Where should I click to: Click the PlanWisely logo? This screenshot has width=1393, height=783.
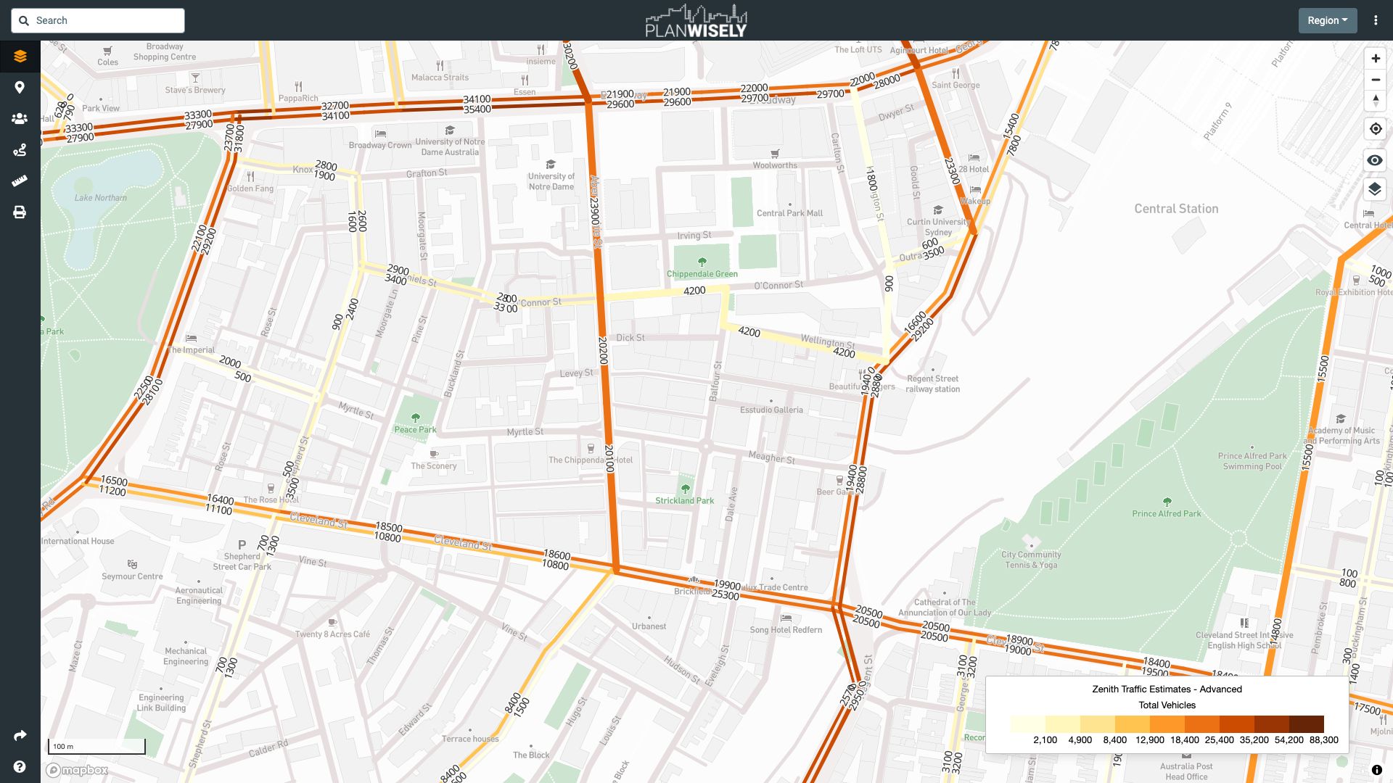(x=696, y=20)
